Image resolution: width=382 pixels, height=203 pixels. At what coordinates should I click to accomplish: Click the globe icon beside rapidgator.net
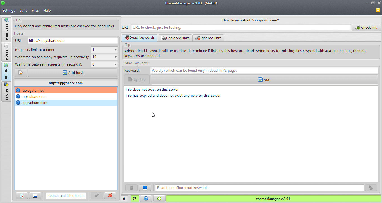(18, 90)
